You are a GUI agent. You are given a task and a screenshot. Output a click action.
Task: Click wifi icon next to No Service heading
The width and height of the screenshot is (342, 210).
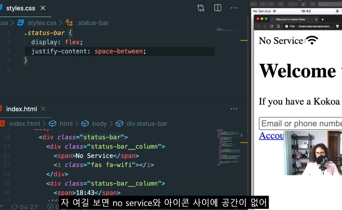[x=312, y=40]
